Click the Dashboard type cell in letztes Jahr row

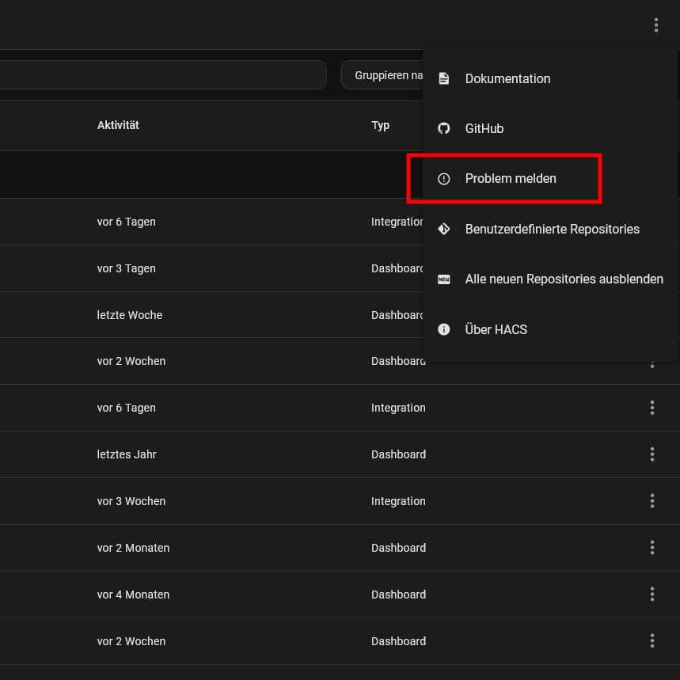point(398,454)
